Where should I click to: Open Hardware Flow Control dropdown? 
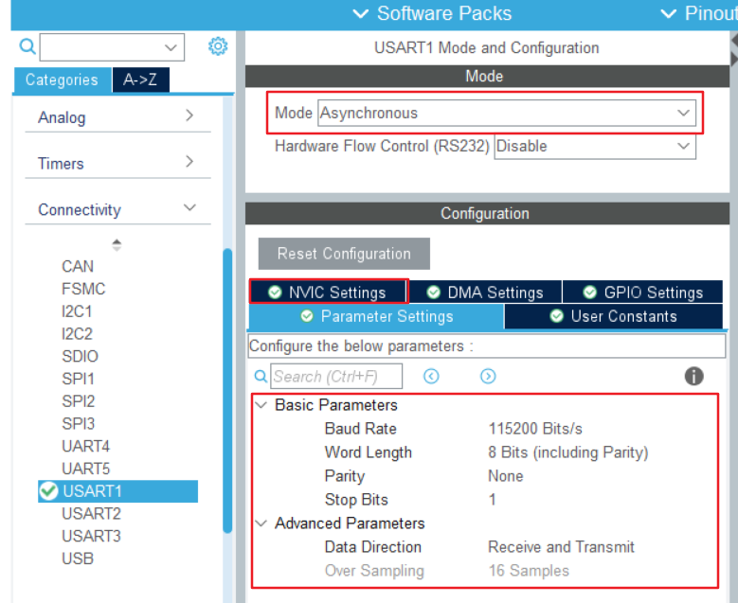(x=595, y=147)
